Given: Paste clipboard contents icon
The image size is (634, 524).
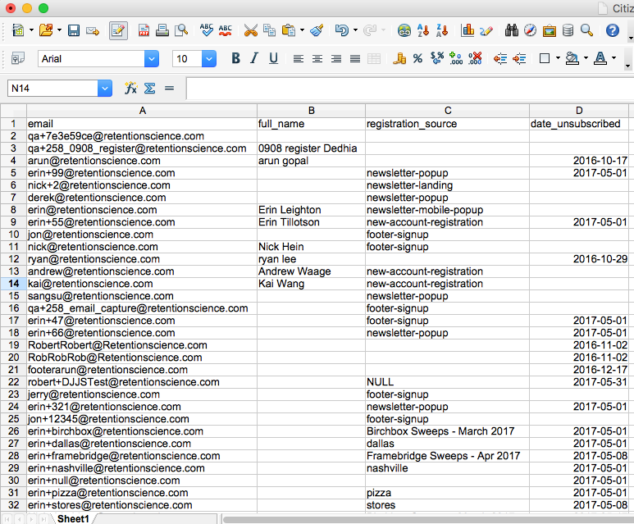Looking at the screenshot, I should point(288,30).
